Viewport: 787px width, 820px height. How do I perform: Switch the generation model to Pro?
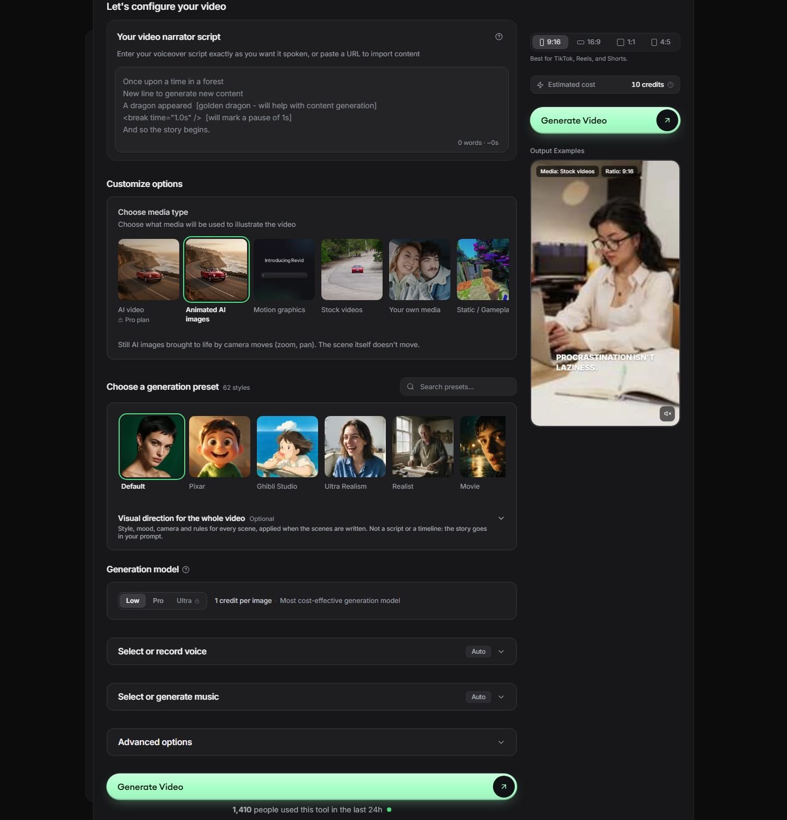click(x=158, y=601)
